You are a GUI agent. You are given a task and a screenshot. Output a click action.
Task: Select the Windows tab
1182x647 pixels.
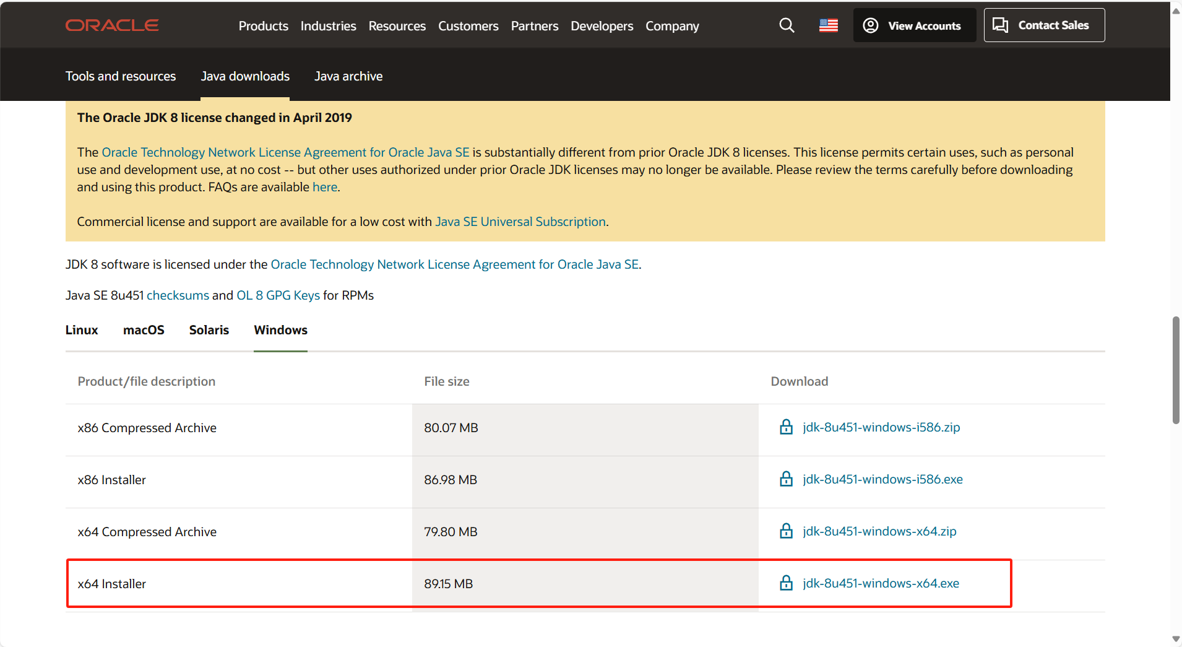click(280, 330)
